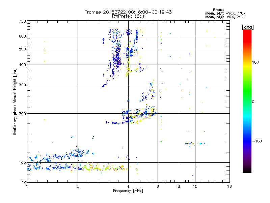Click the "Phases" header text
The width and height of the screenshot is (270, 203).
pyautogui.click(x=218, y=10)
